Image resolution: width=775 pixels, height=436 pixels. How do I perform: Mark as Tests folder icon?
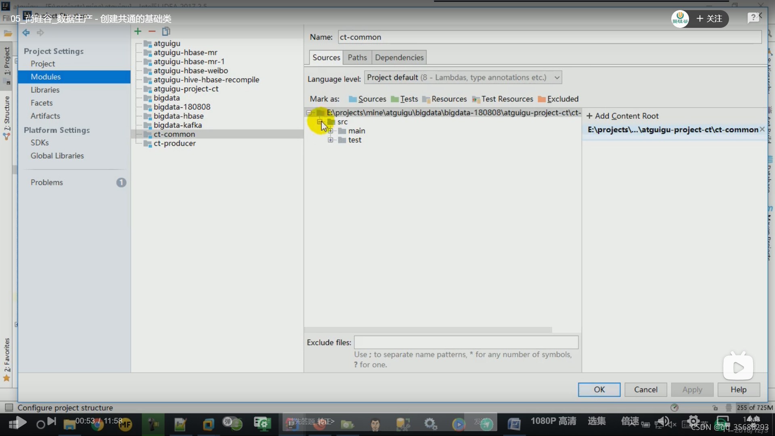(395, 99)
